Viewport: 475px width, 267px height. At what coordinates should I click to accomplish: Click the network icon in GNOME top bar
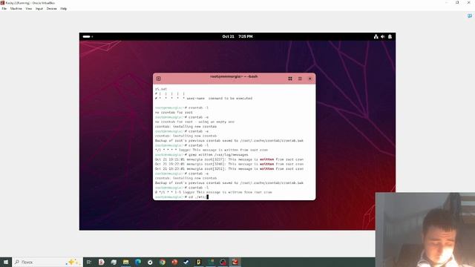[x=376, y=36]
